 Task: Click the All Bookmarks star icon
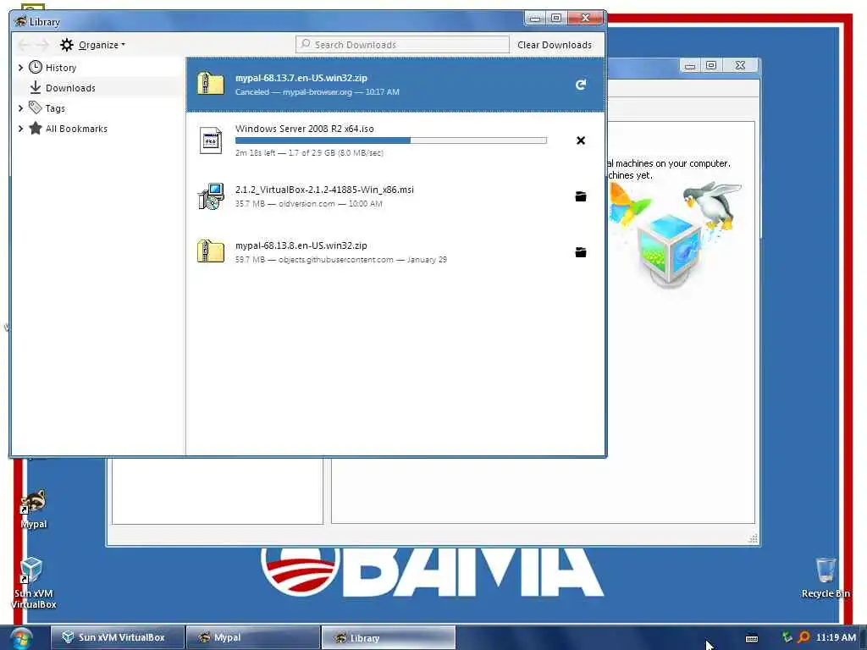point(36,129)
